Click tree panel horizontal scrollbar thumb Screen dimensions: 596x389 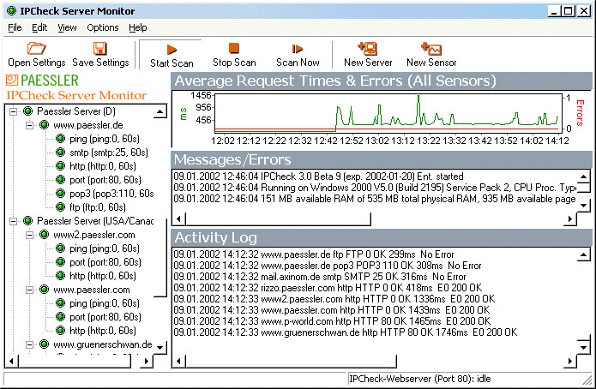tap(74, 361)
